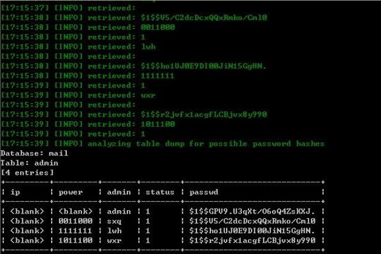Click the power value 1011100 in table
Viewport: 381px width, 254px height.
click(75, 241)
